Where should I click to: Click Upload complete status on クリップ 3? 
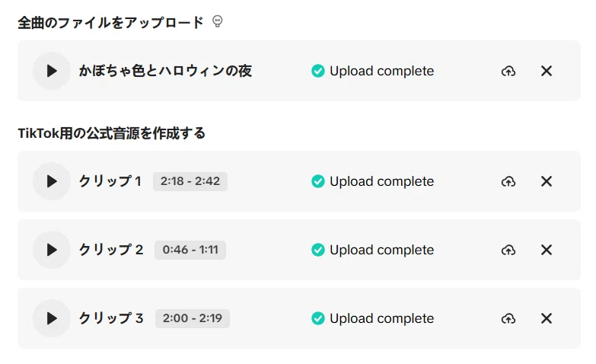(x=381, y=318)
